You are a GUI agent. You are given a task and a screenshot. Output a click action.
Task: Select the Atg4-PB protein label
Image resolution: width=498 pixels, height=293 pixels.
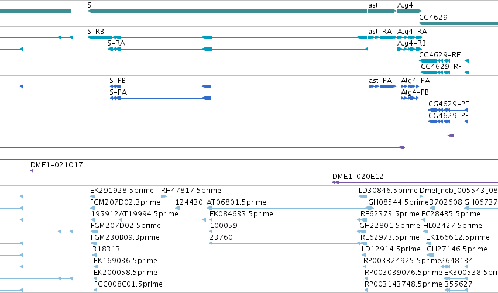(x=415, y=92)
